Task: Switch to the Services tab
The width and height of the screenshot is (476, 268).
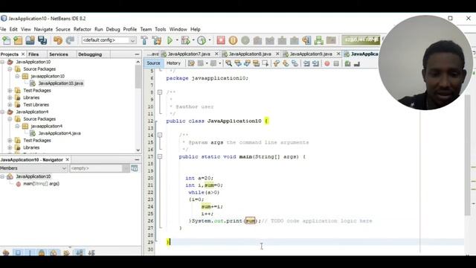Action: (59, 54)
